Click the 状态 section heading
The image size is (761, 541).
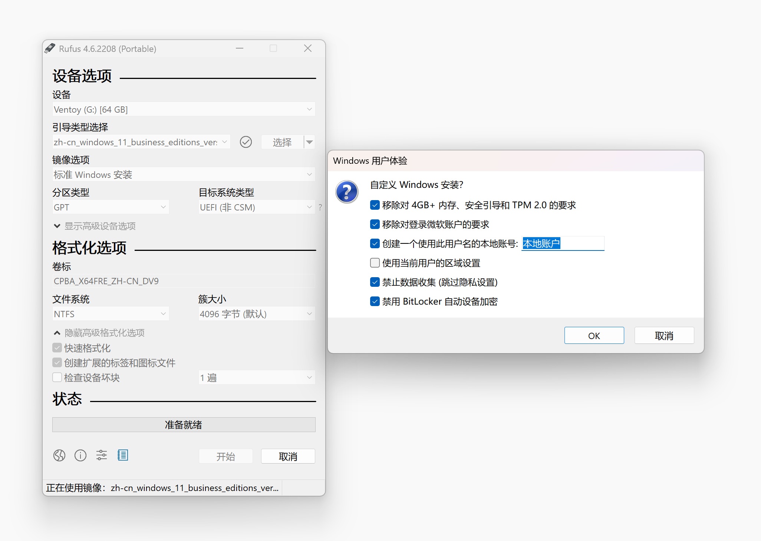point(67,399)
